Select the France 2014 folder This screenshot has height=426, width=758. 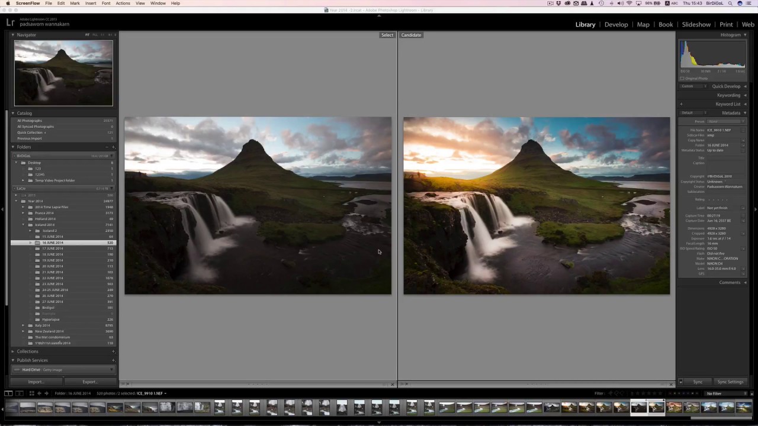tap(44, 213)
